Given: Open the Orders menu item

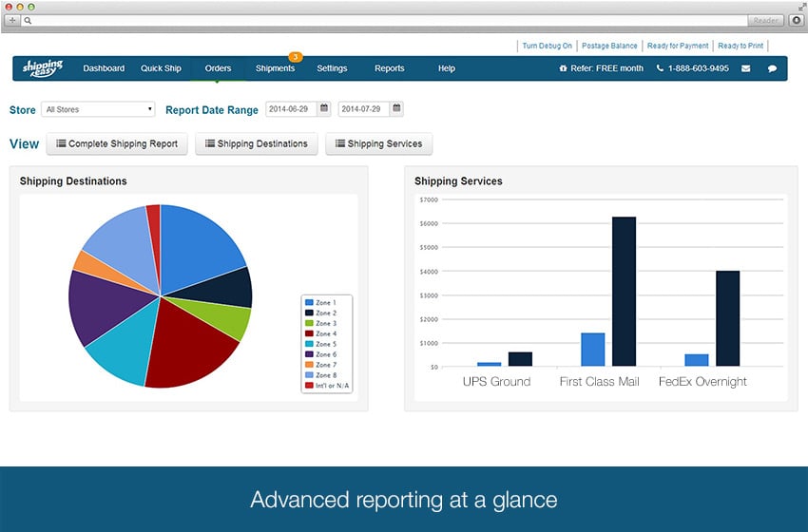Looking at the screenshot, I should coord(218,68).
